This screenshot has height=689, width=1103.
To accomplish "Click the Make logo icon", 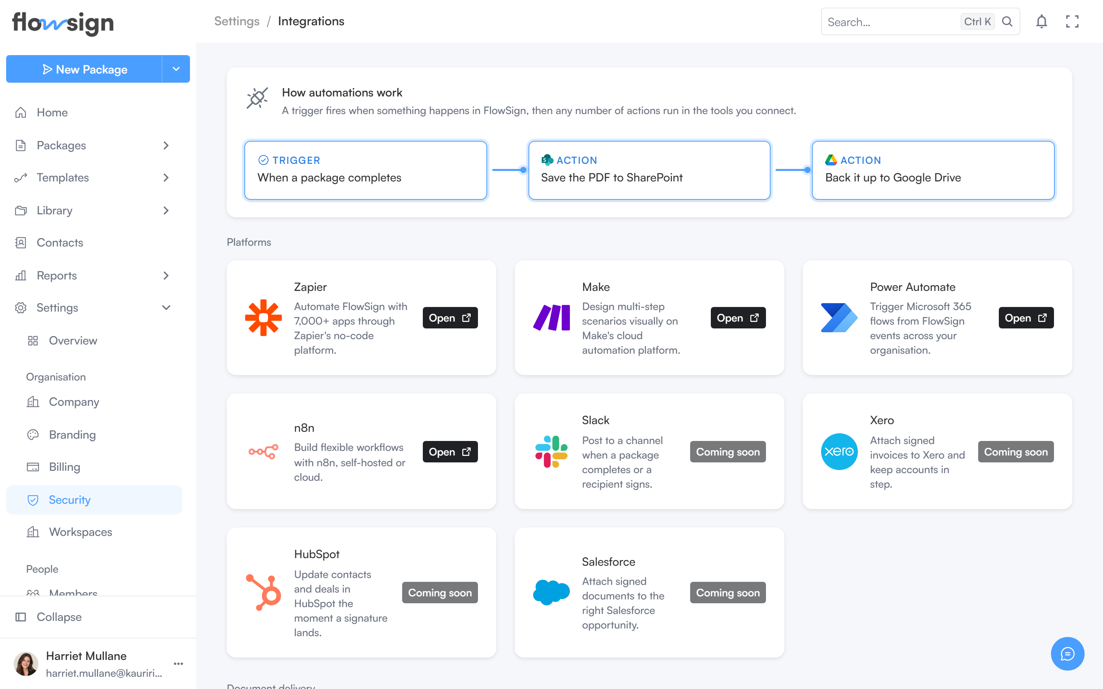I will 551,318.
